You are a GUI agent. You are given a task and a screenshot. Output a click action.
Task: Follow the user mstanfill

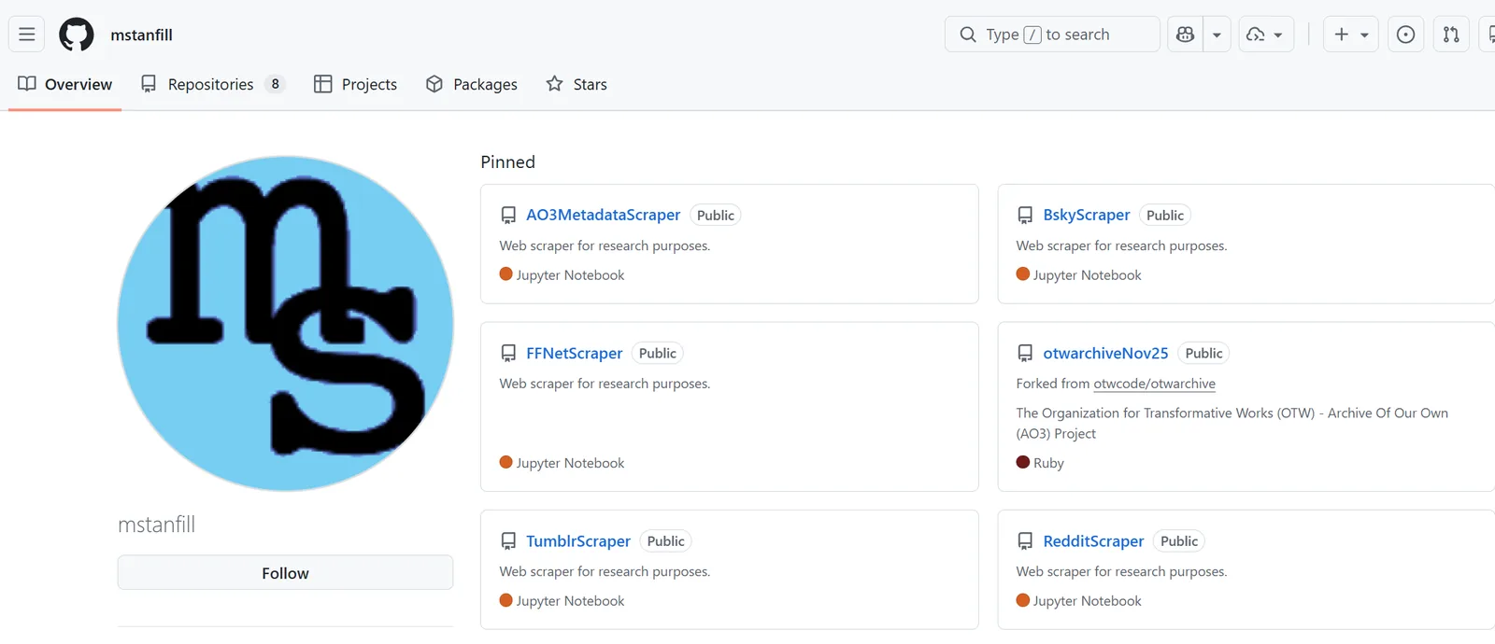pyautogui.click(x=285, y=573)
